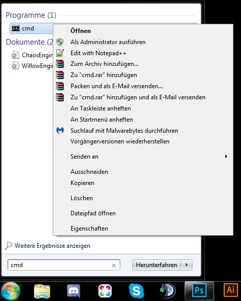Click the Programme (1) heading
Screen dimensions: 241x301
[x=31, y=15]
